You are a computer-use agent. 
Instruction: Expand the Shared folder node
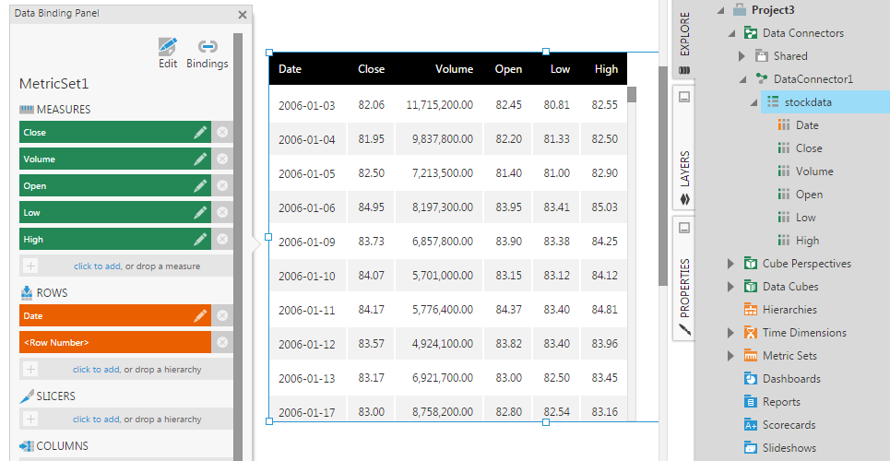point(743,56)
